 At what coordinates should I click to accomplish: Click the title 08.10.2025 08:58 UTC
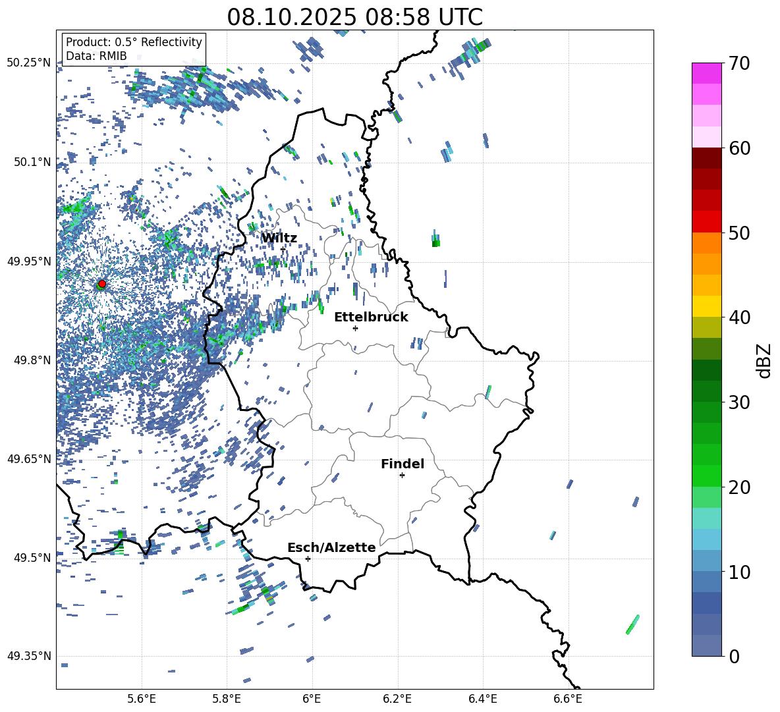point(354,17)
